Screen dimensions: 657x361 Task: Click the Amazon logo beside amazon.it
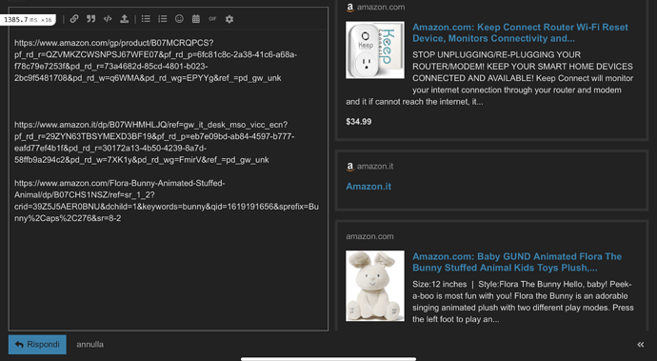pyautogui.click(x=349, y=167)
